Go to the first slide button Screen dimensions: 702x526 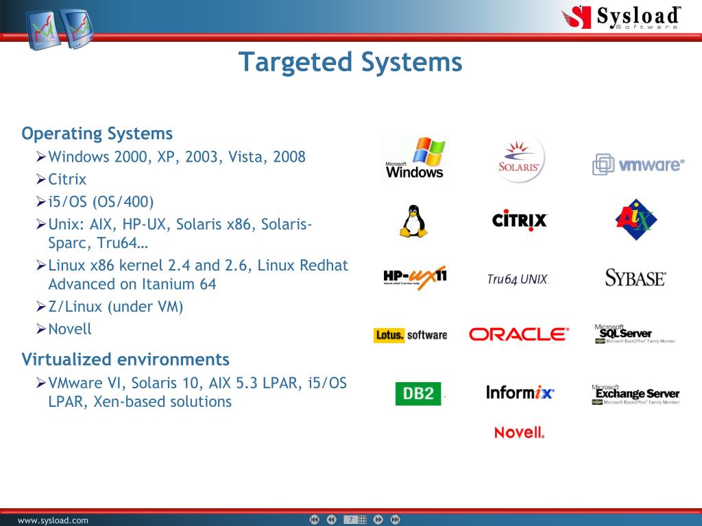314,519
